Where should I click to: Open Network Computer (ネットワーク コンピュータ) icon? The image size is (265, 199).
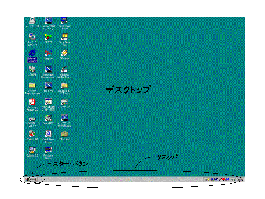click(32, 36)
